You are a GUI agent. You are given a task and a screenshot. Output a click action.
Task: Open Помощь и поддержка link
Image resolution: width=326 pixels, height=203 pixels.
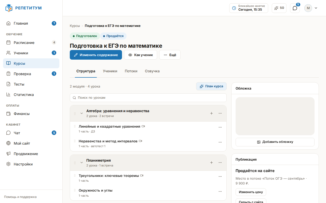[20, 197]
